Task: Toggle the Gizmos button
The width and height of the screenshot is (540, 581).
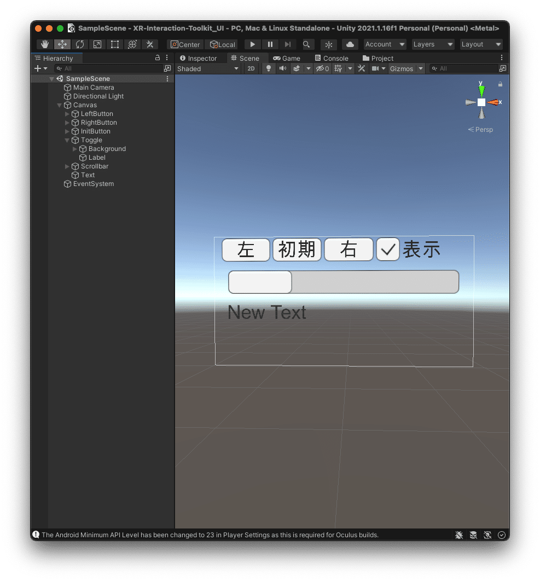Action: coord(402,68)
